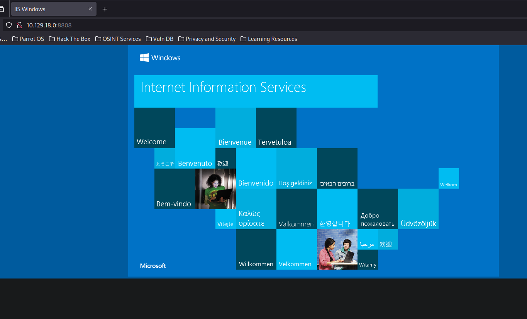Click the Välkommen tile

297,209
